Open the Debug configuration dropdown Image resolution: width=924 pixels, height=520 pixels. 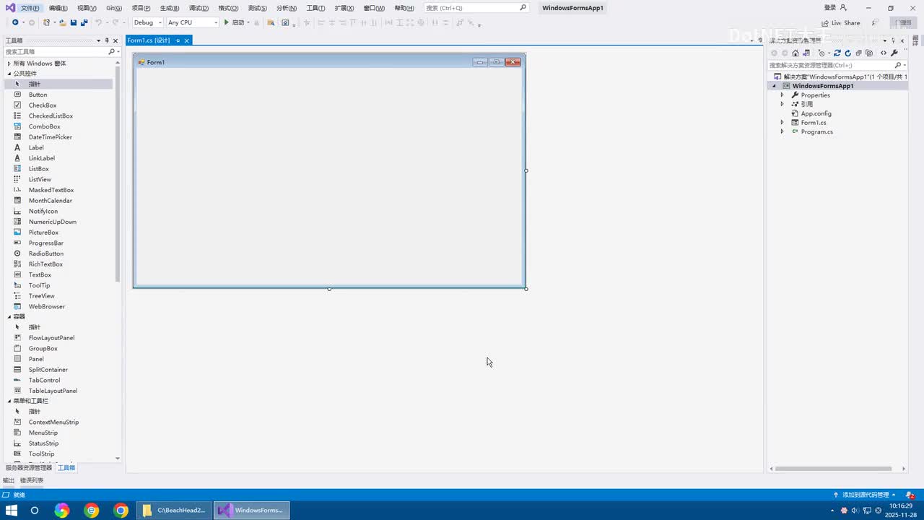click(147, 22)
